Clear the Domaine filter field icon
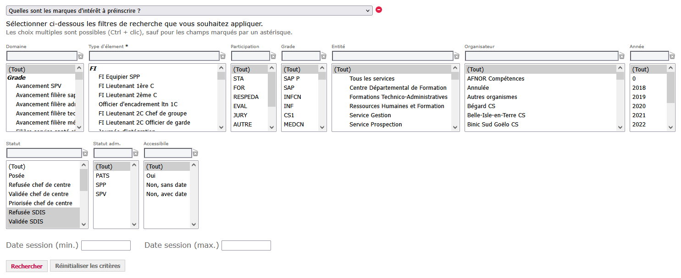The image size is (681, 278). click(x=81, y=56)
